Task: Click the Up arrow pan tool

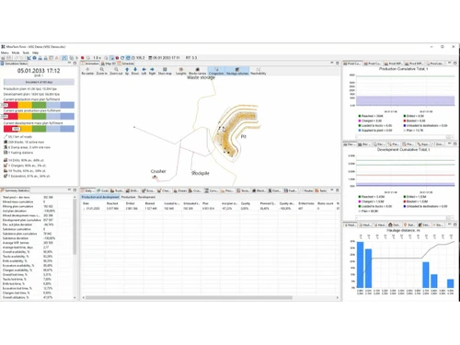Action: pos(127,71)
